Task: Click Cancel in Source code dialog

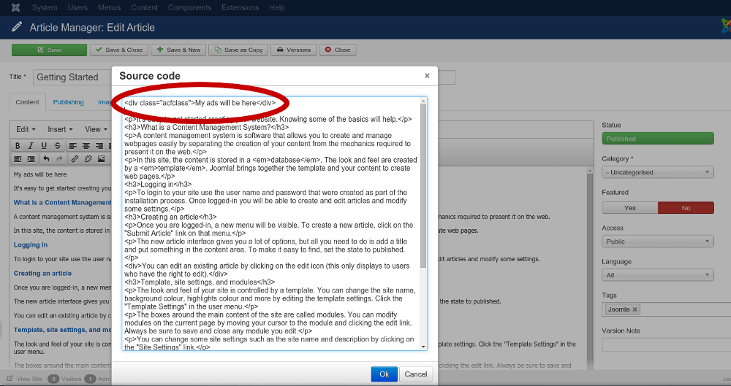Action: pos(415,374)
